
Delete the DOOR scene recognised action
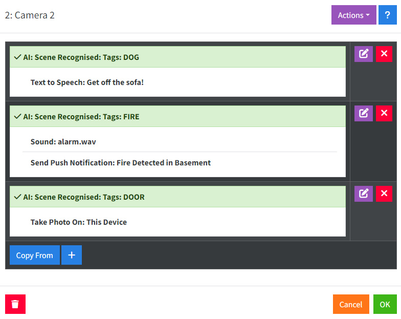pyautogui.click(x=384, y=194)
